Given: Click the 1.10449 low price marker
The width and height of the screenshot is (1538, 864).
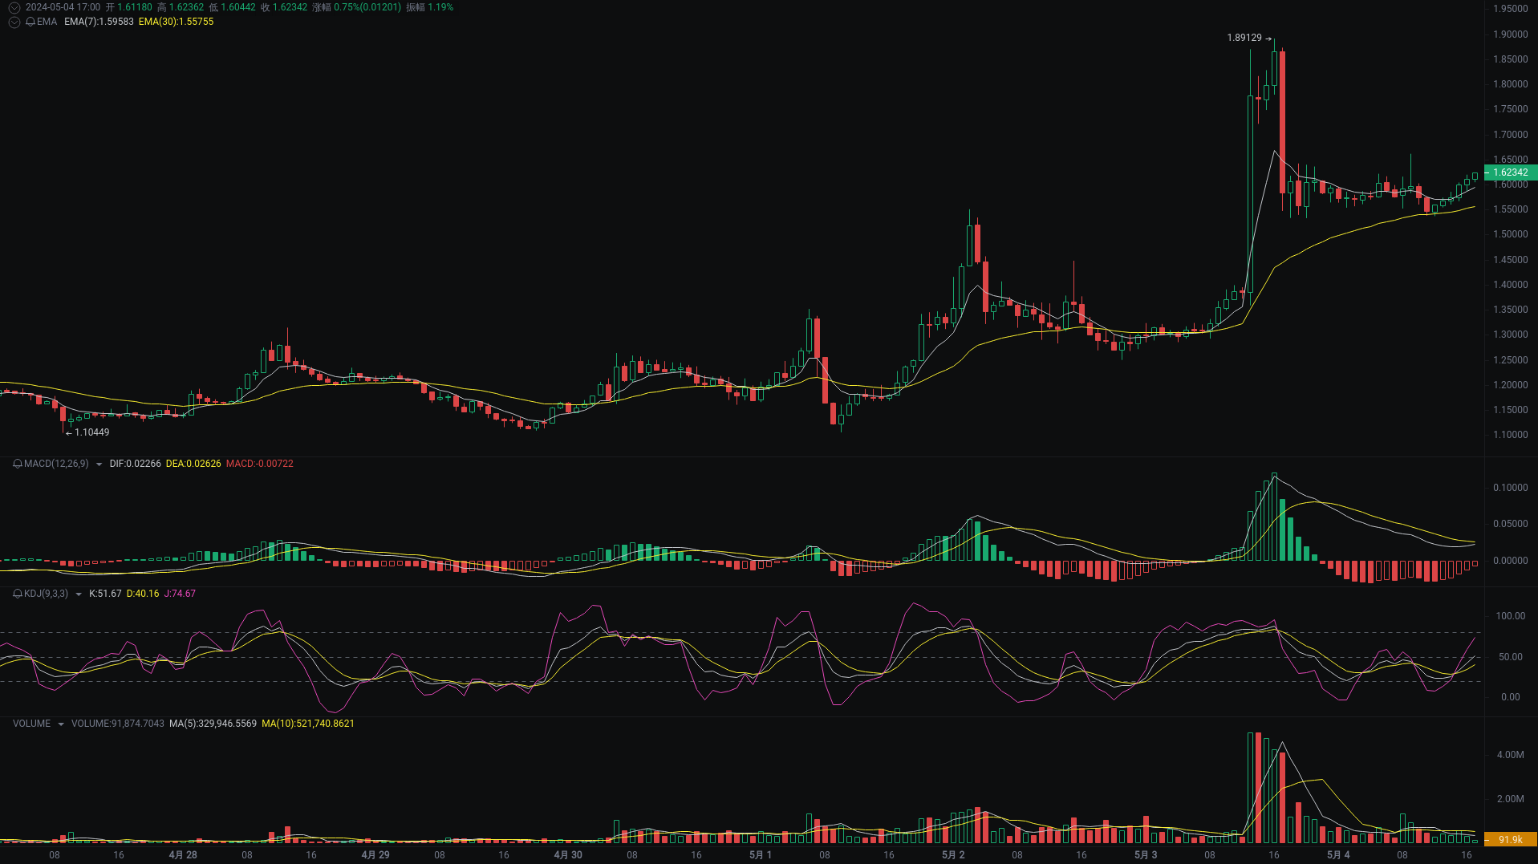Looking at the screenshot, I should [88, 432].
